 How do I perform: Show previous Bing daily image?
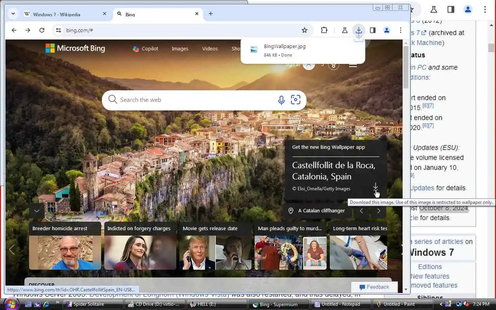point(361,211)
